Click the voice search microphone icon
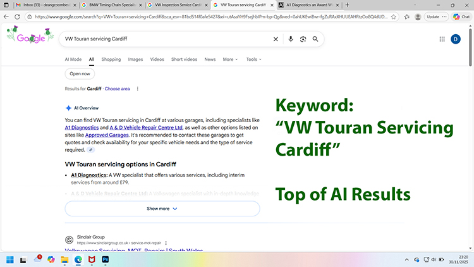This screenshot has height=267, width=474. 291,39
